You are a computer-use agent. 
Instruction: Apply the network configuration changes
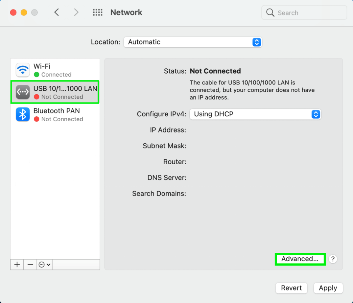pyautogui.click(x=328, y=288)
